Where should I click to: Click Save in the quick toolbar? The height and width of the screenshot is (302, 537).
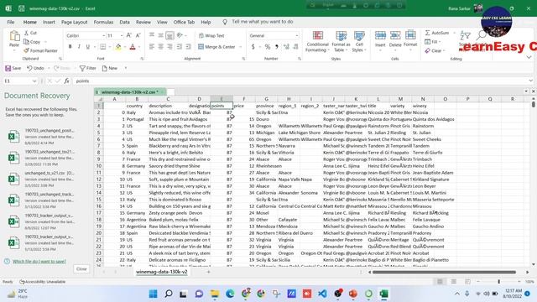click(x=13, y=68)
